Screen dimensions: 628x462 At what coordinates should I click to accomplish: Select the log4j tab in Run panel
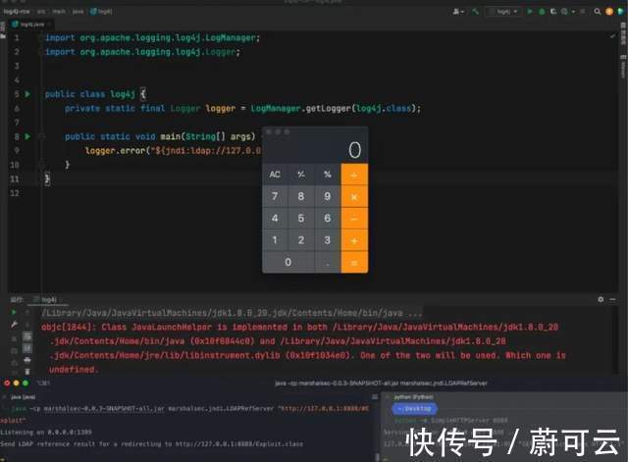[x=46, y=299]
